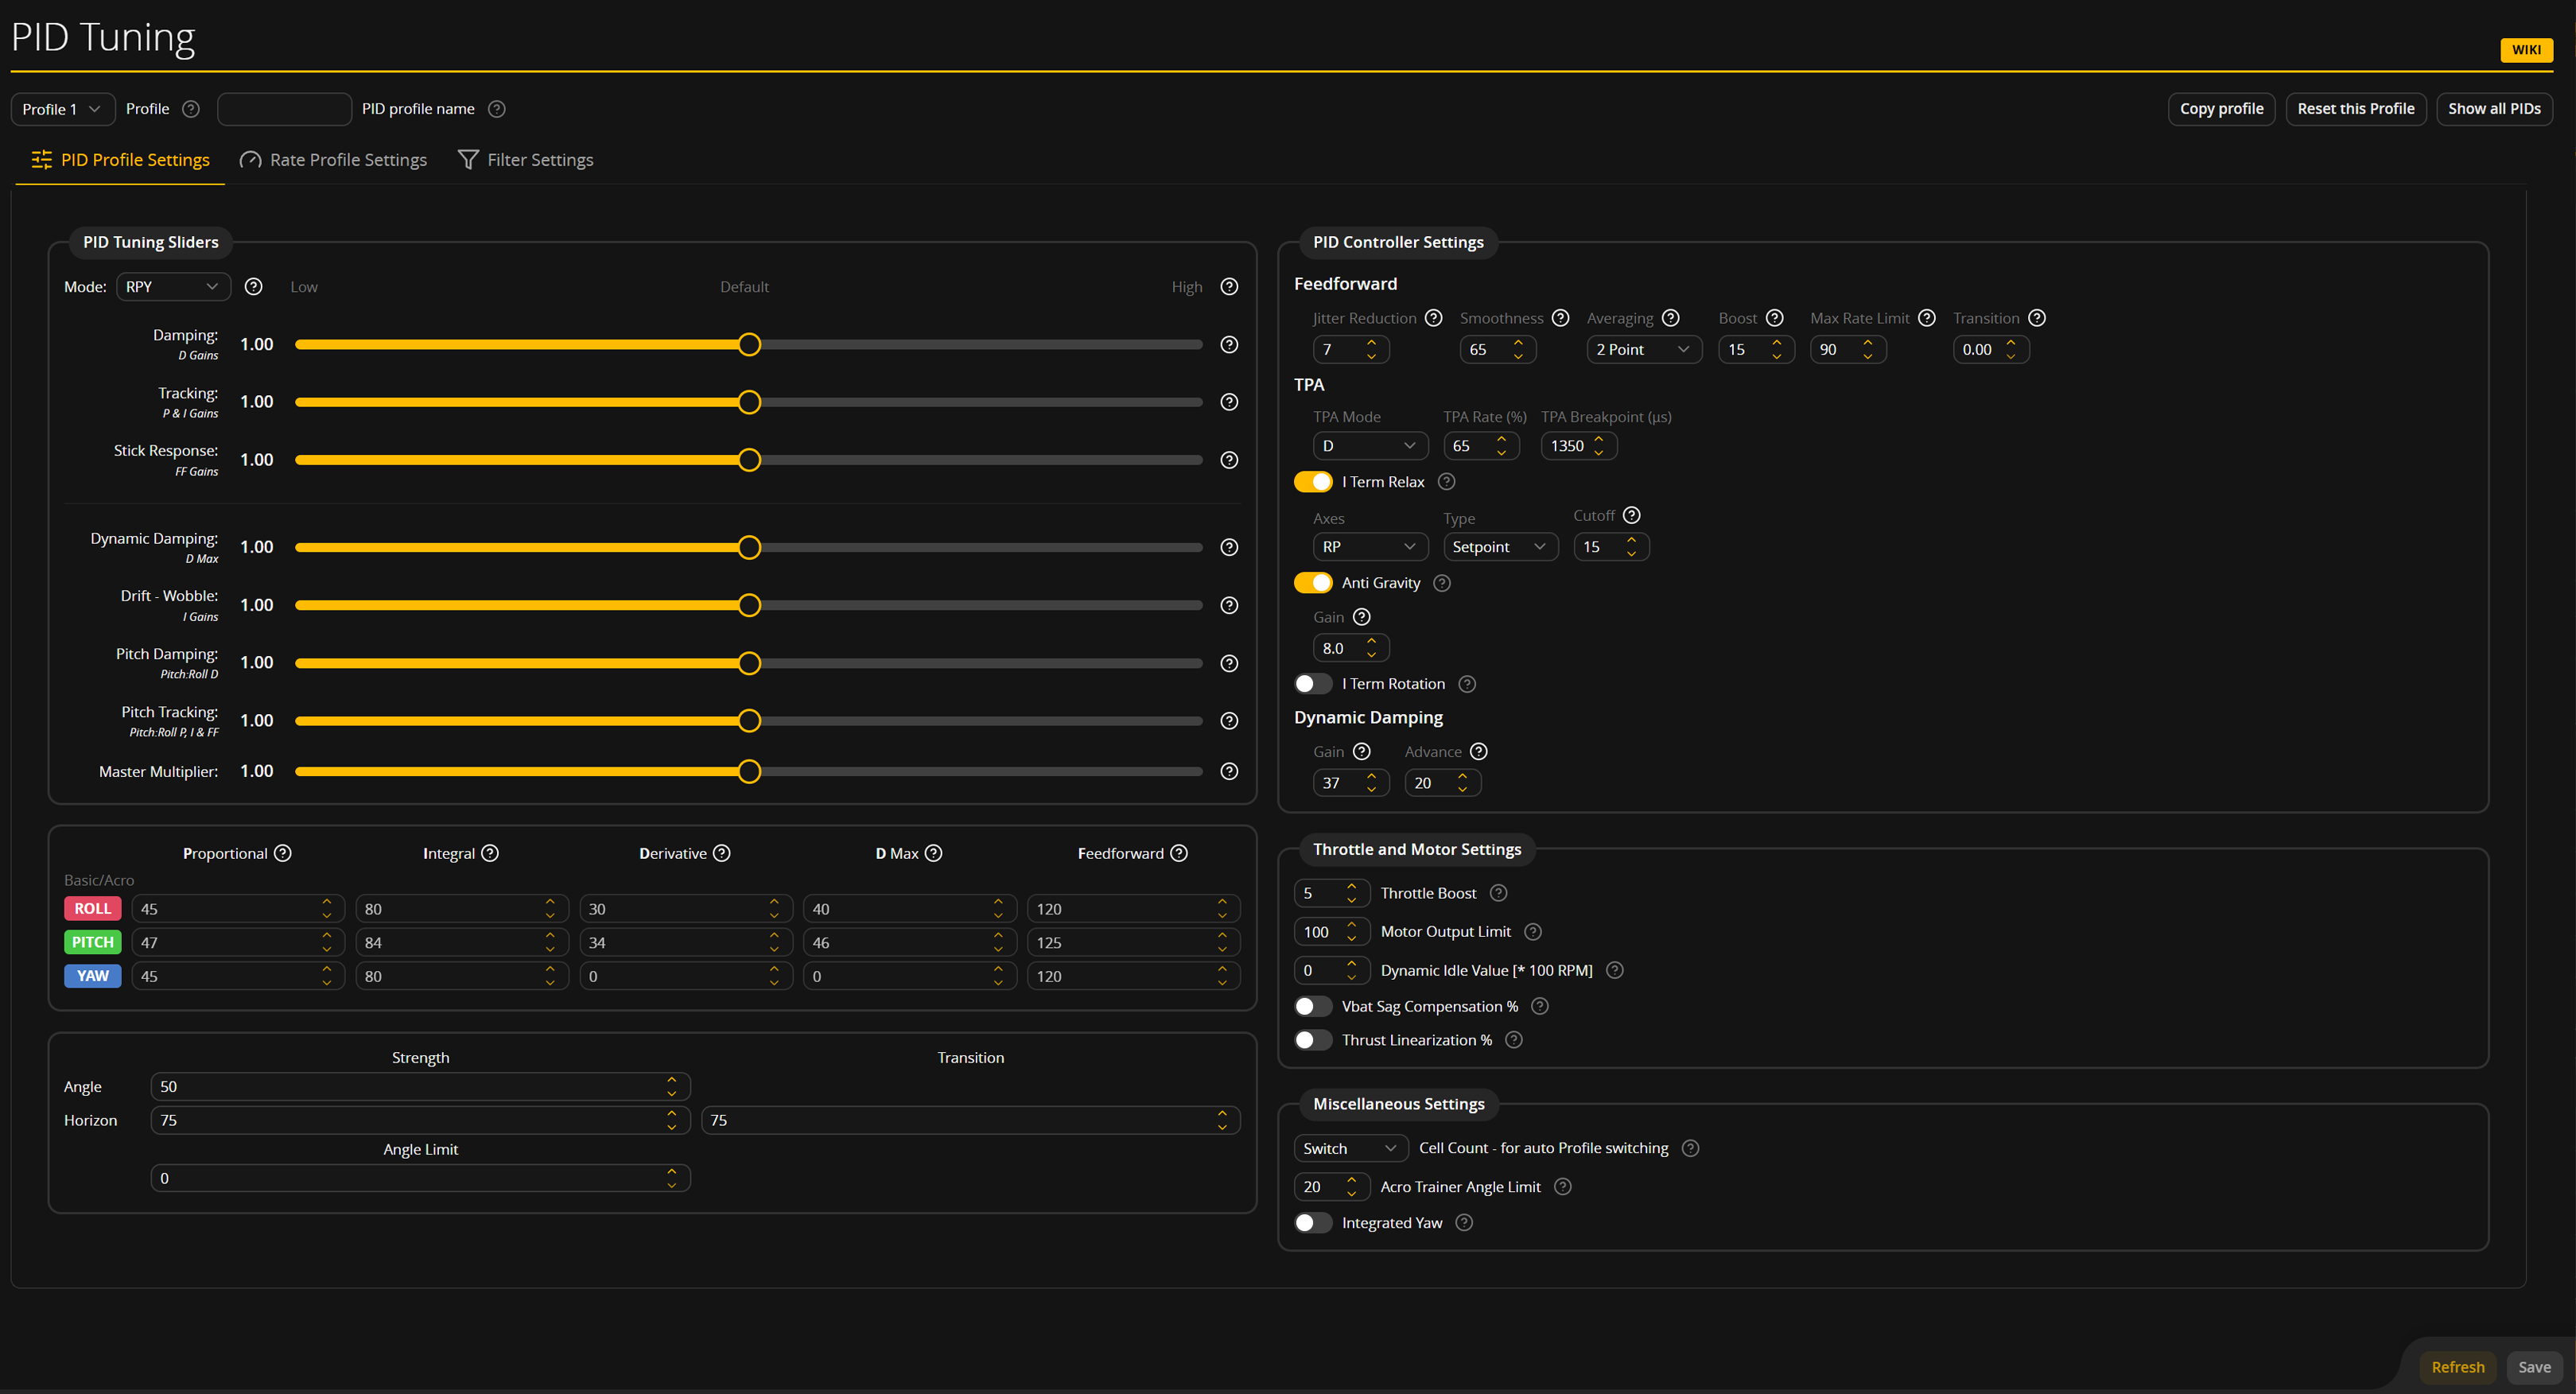Click the Refresh button
This screenshot has height=1394, width=2576.
2457,1367
